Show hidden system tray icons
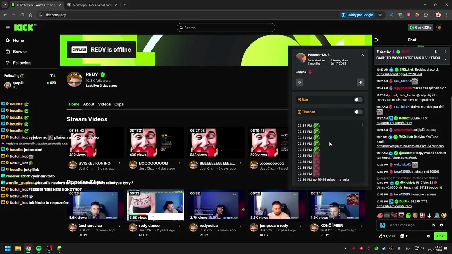This screenshot has height=254, width=452. [346, 248]
